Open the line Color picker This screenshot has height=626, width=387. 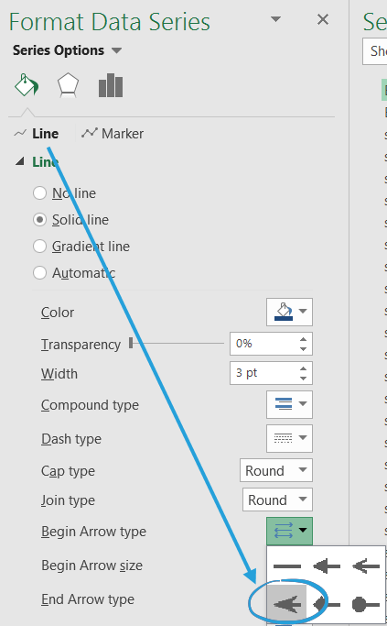coord(289,312)
